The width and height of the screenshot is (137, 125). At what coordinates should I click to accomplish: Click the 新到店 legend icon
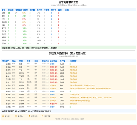tap(3, 116)
